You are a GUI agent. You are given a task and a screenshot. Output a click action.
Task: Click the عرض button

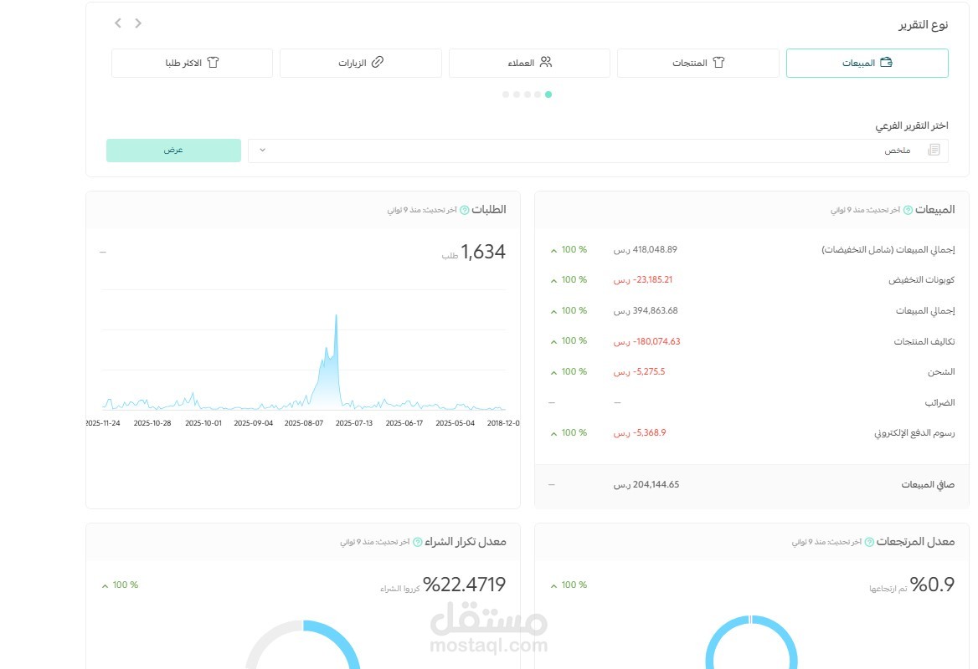(173, 150)
